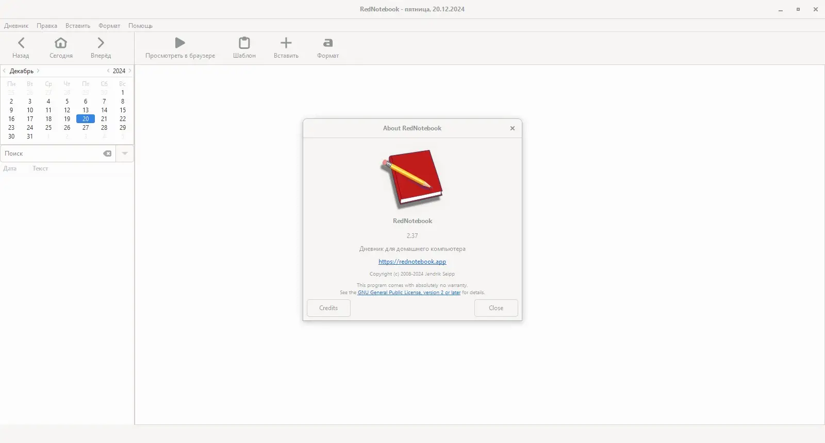Click the main journal text area
The image size is (825, 443).
tap(480, 245)
